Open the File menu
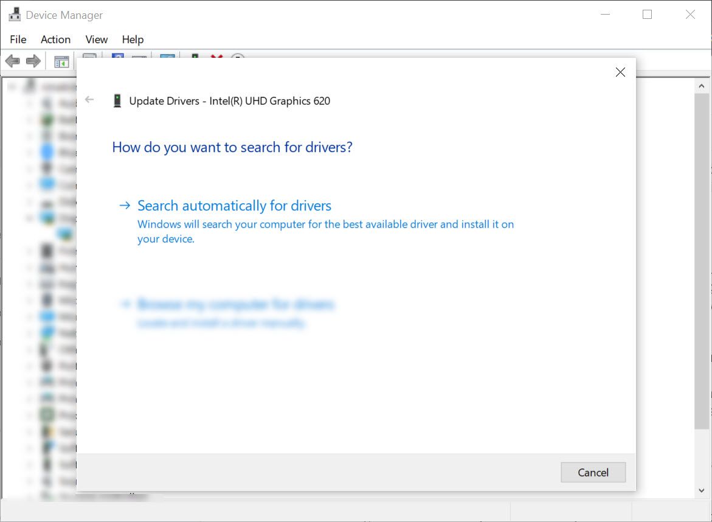Image resolution: width=712 pixels, height=522 pixels. 18,40
